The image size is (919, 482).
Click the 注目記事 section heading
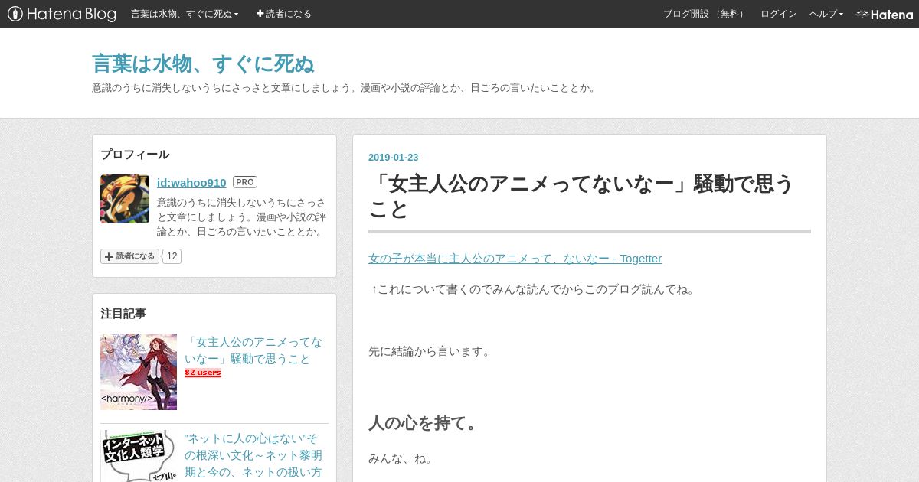coord(123,314)
